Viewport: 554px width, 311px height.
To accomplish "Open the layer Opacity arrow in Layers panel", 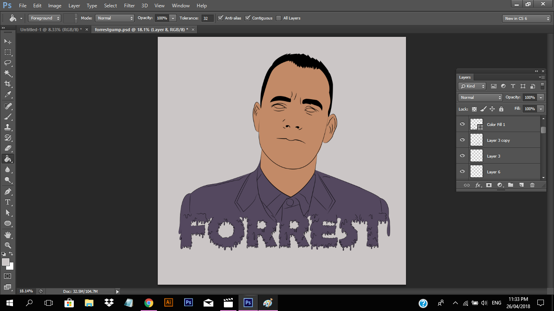I will click(x=541, y=98).
